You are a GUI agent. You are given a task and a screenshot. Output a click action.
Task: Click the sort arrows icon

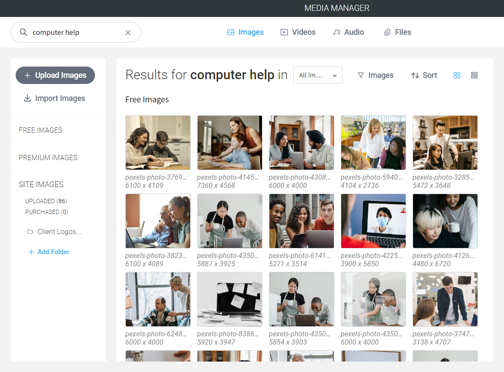415,75
